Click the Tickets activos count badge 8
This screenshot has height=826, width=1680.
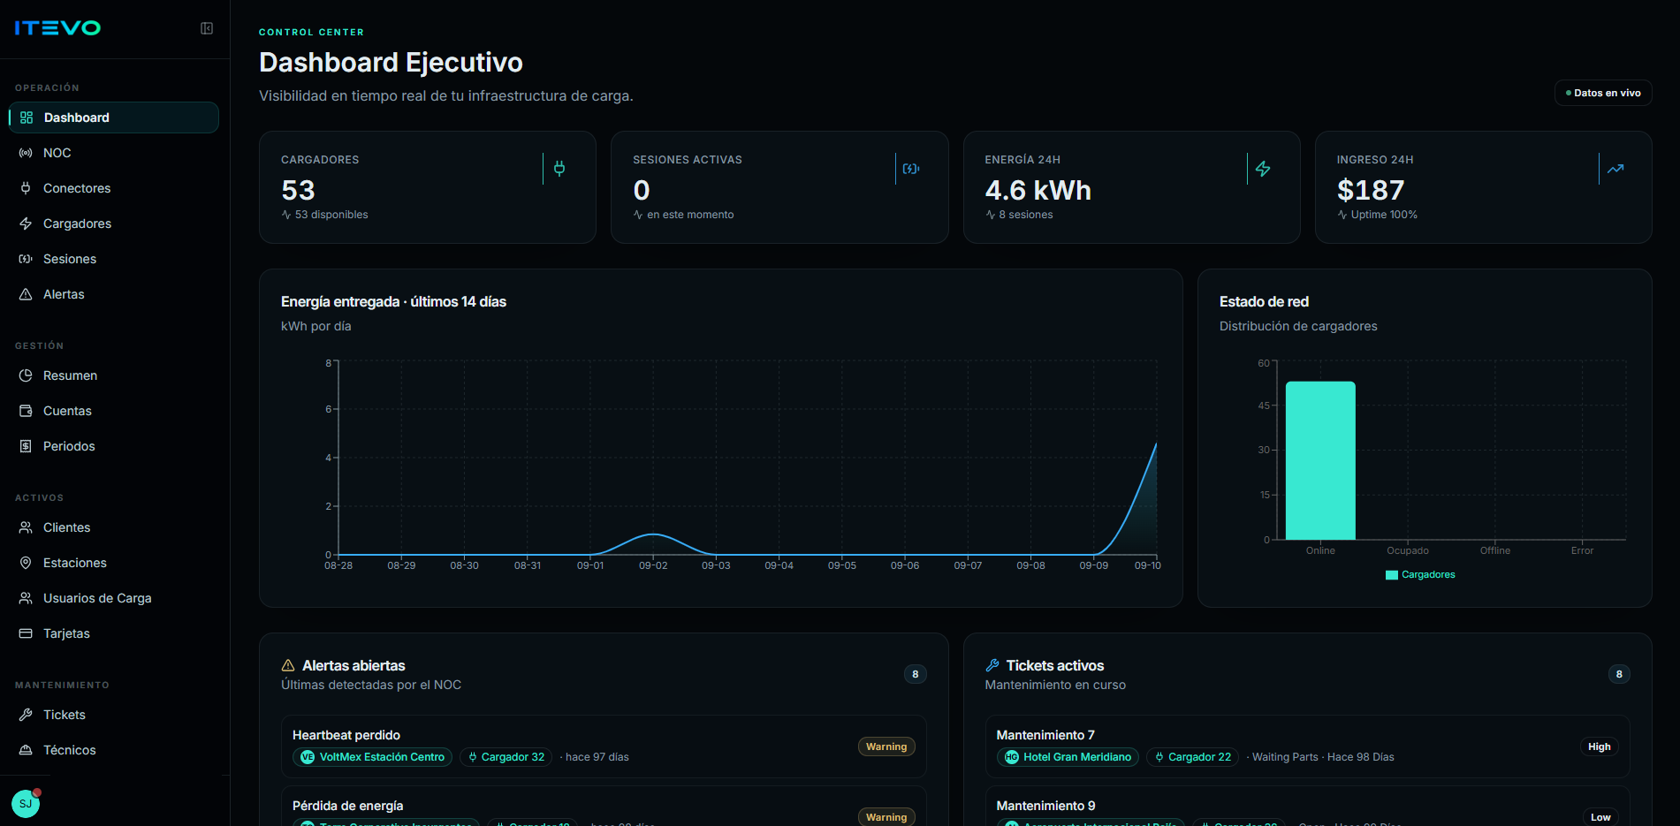pos(1619,674)
